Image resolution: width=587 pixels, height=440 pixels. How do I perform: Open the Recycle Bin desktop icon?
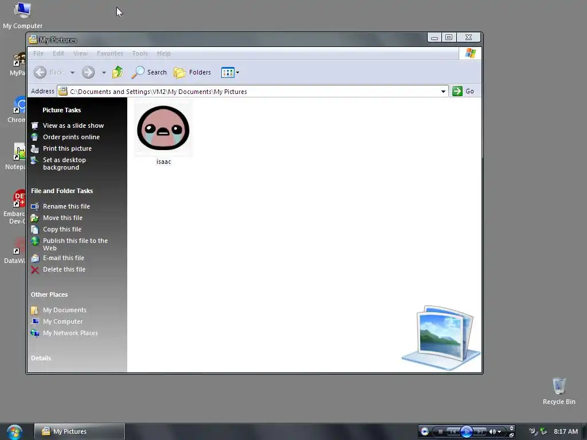tap(558, 391)
